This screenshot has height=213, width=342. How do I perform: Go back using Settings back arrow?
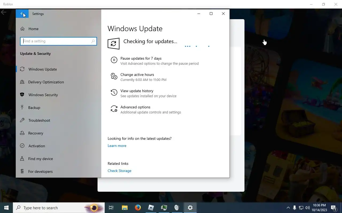[22, 14]
